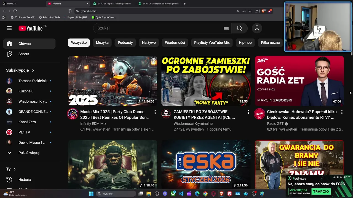Open the Infinity EDM Mix channel avatar
This screenshot has width=353, height=198.
pos(73,114)
